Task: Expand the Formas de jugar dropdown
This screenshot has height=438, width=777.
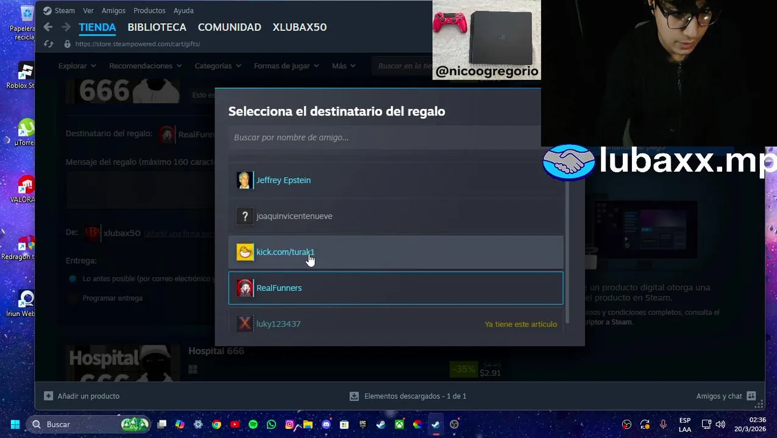Action: 286,66
